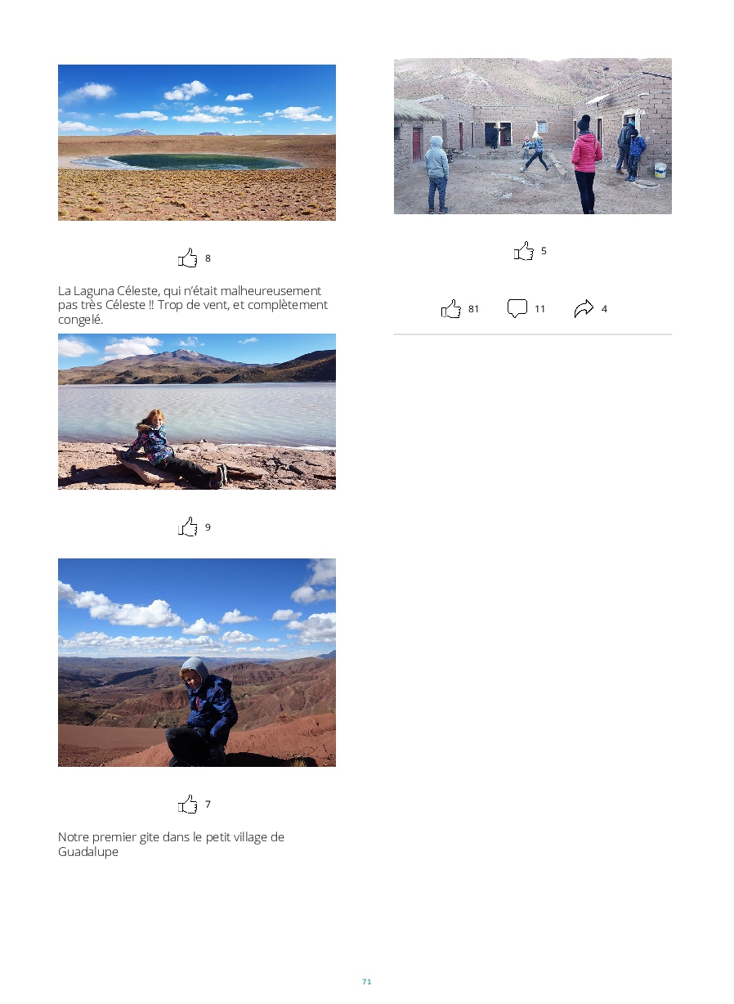Click the like icon showing 8
This screenshot has height=1004, width=734.
pos(188,258)
